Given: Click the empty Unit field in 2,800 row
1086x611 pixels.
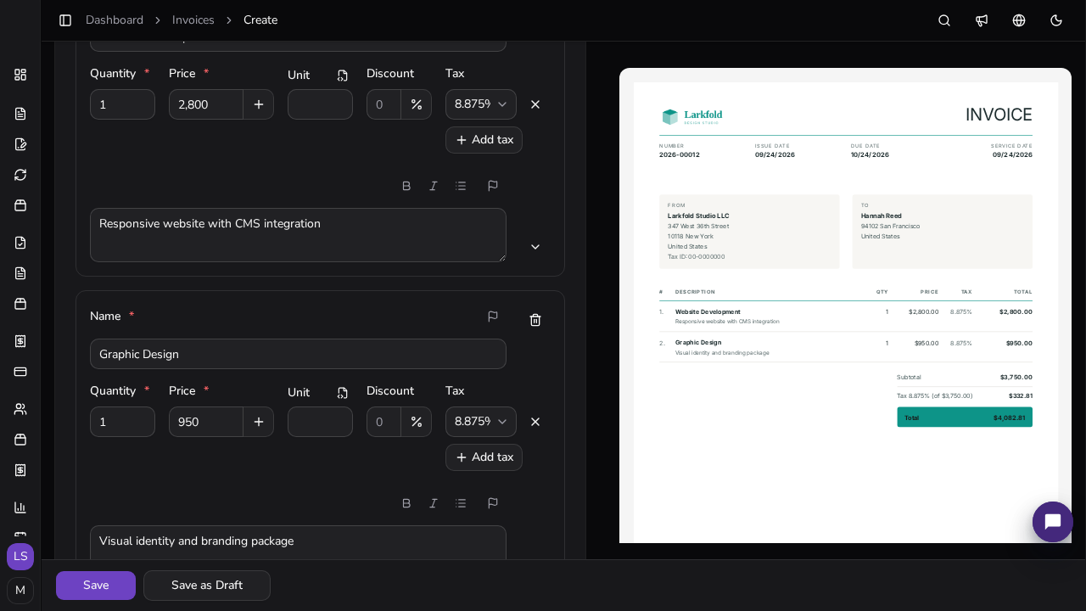Looking at the screenshot, I should [320, 104].
